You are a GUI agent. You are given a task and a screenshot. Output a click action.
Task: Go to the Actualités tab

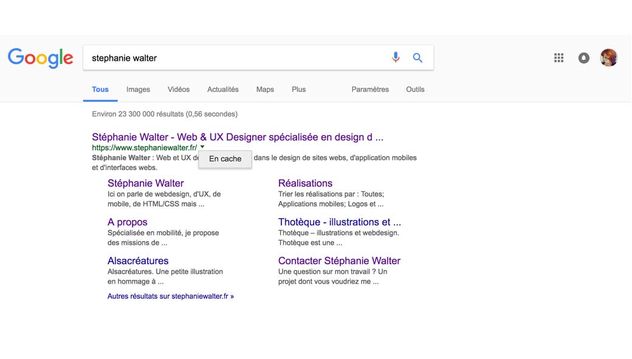pos(222,89)
